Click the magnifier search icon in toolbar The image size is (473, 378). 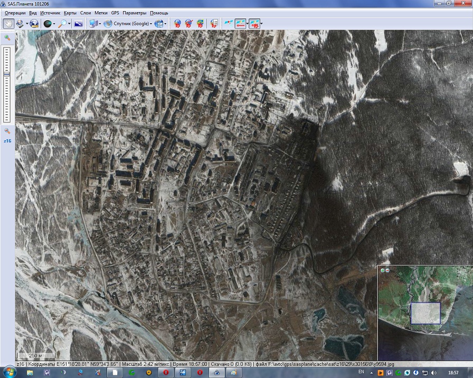pyautogui.click(x=62, y=23)
